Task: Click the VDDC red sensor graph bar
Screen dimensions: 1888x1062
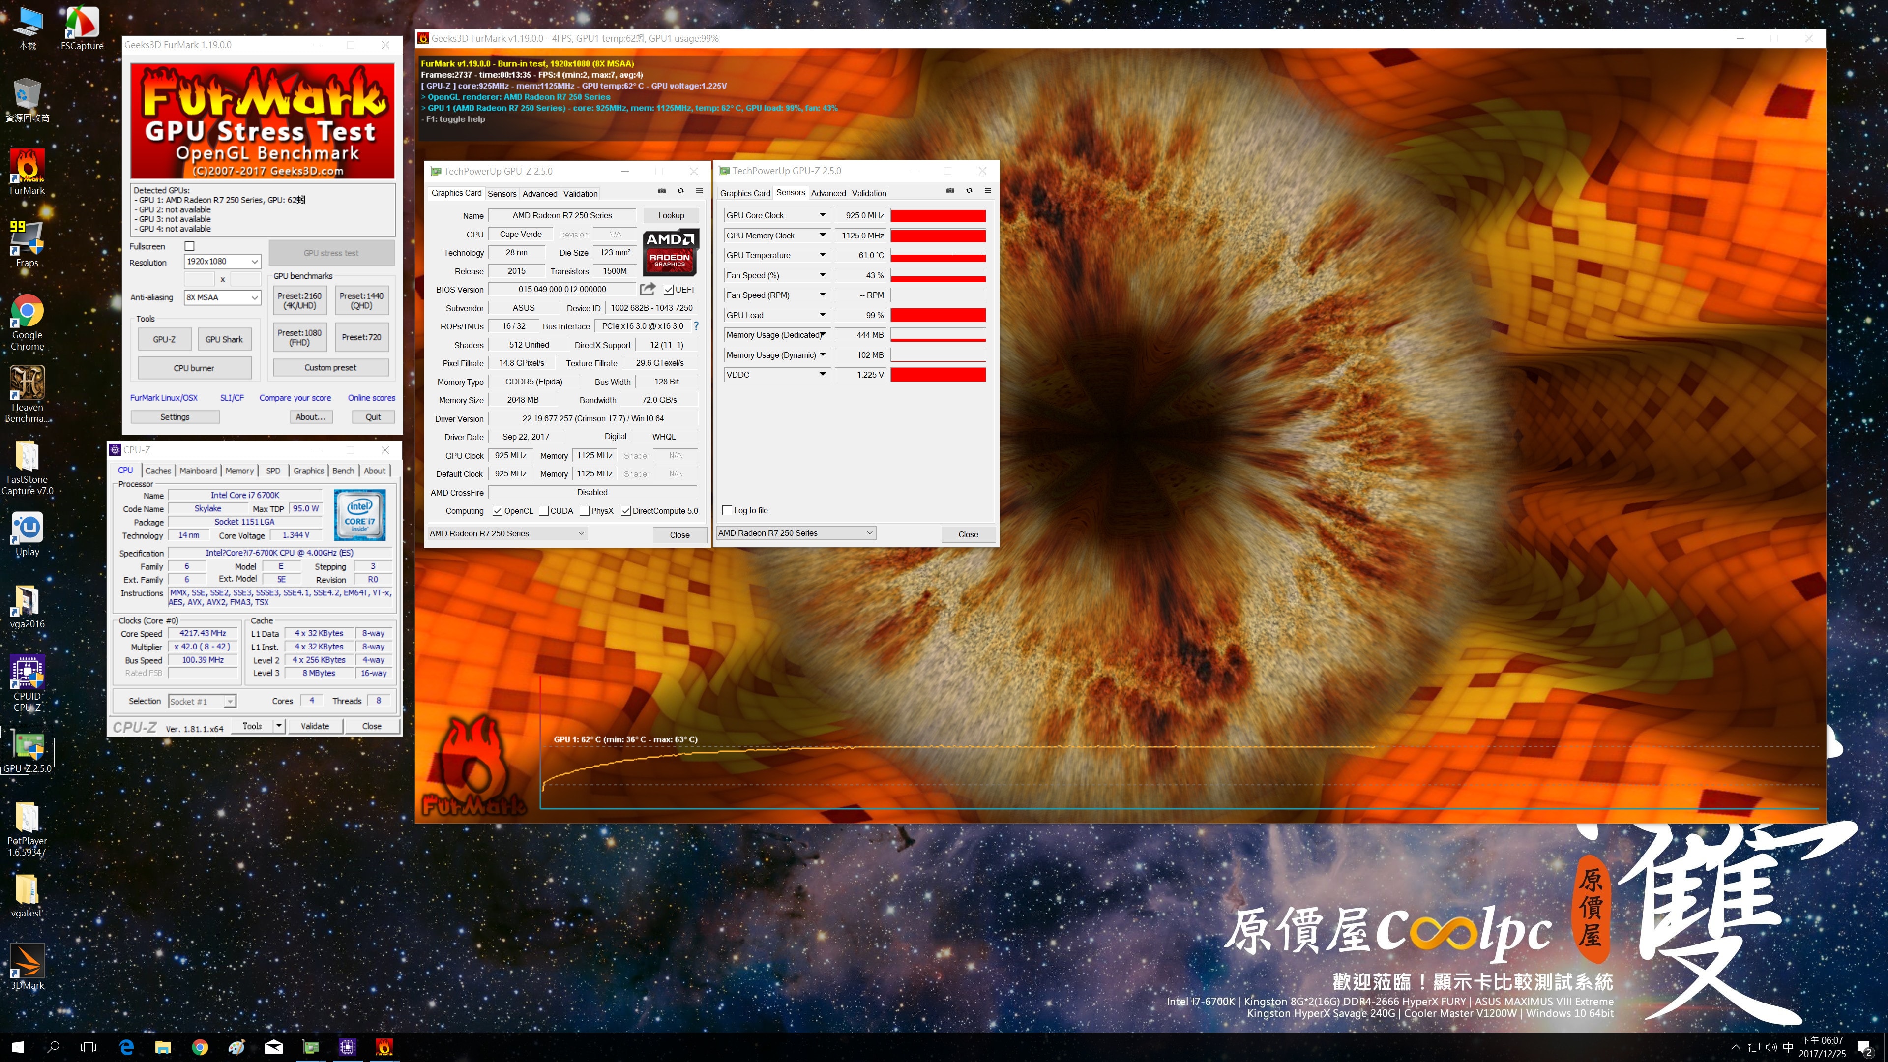Action: (x=938, y=375)
